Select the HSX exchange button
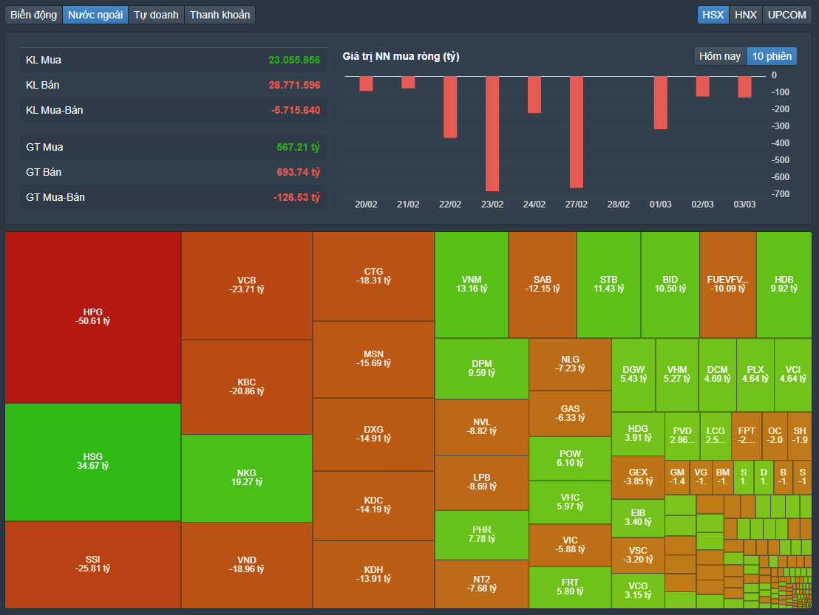The width and height of the screenshot is (819, 615). tap(713, 15)
